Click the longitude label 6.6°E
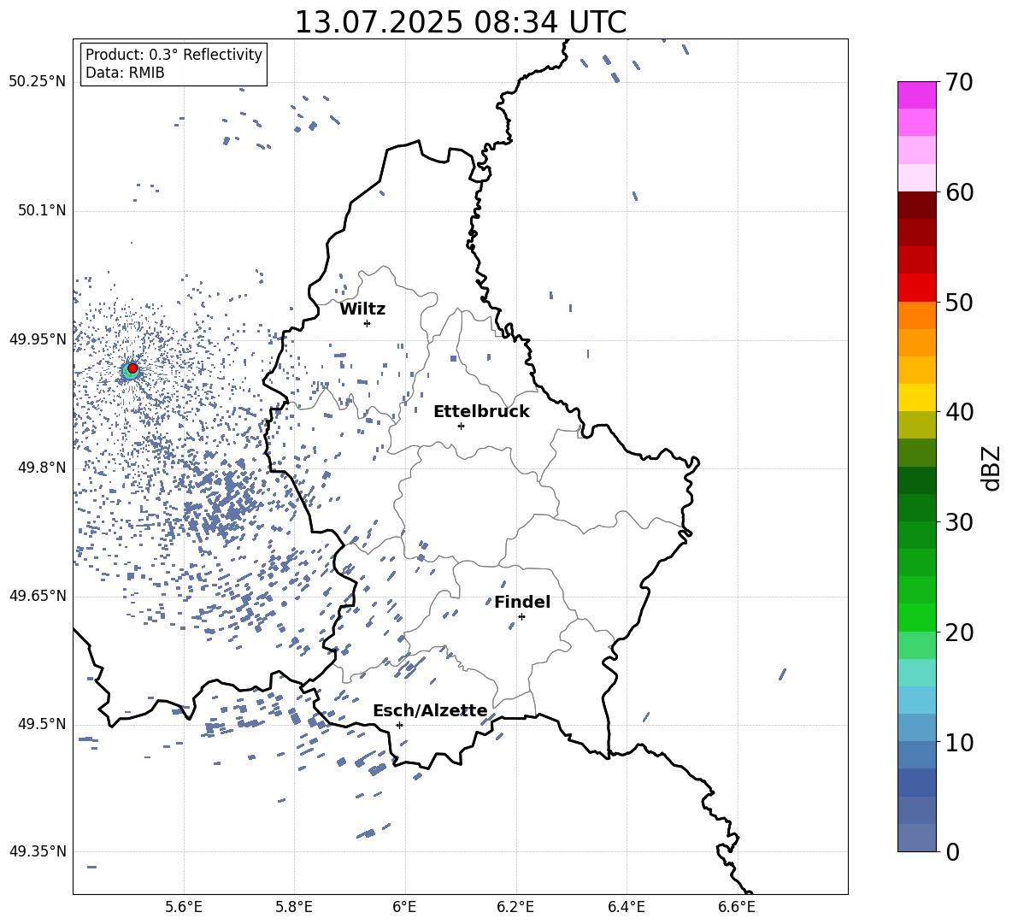1012x924 pixels. [737, 908]
